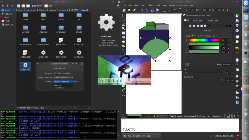Open the Inkscape Path menu
This screenshot has width=249, height=140.
(x=158, y=5)
